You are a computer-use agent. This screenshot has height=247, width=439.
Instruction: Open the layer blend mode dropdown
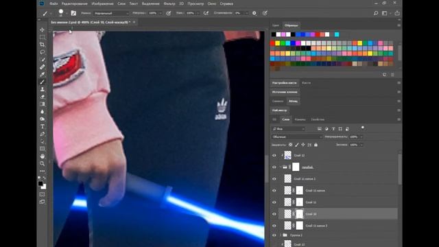297,137
